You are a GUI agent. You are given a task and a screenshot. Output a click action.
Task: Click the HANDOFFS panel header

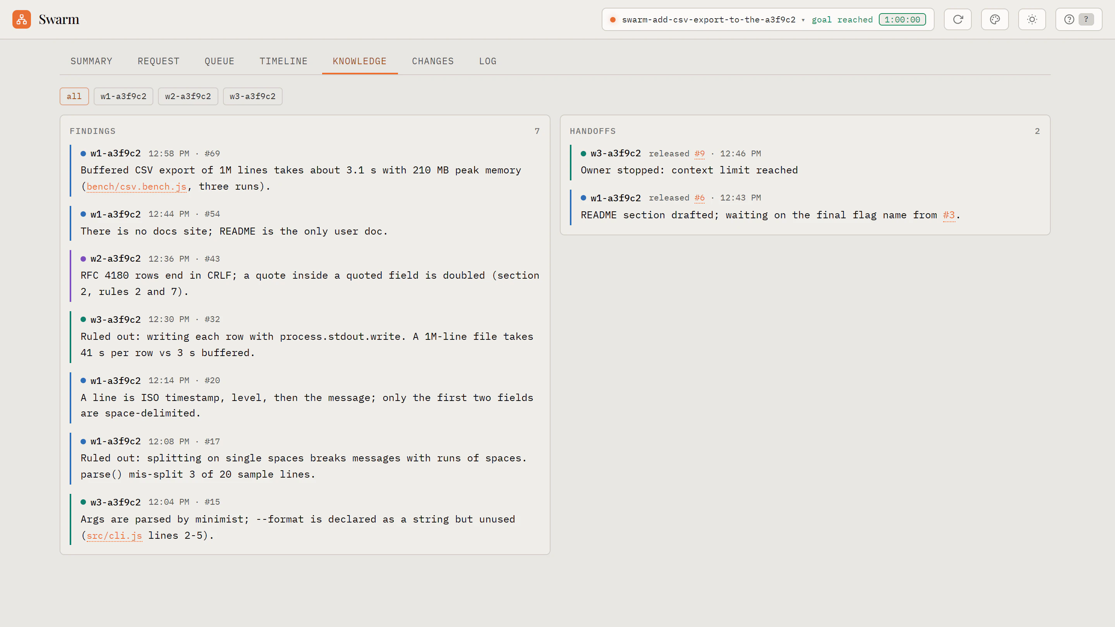pos(593,131)
